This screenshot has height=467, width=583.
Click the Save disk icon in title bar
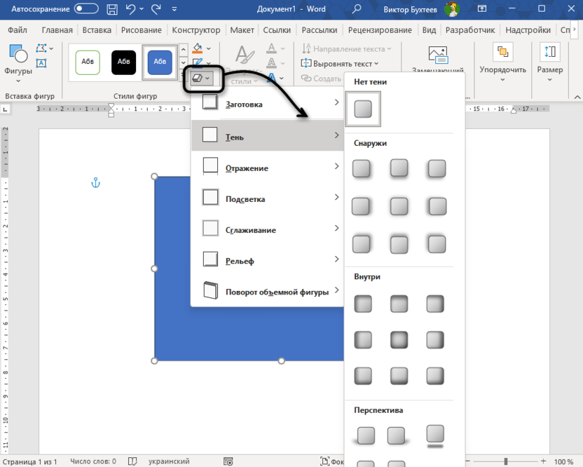point(112,8)
